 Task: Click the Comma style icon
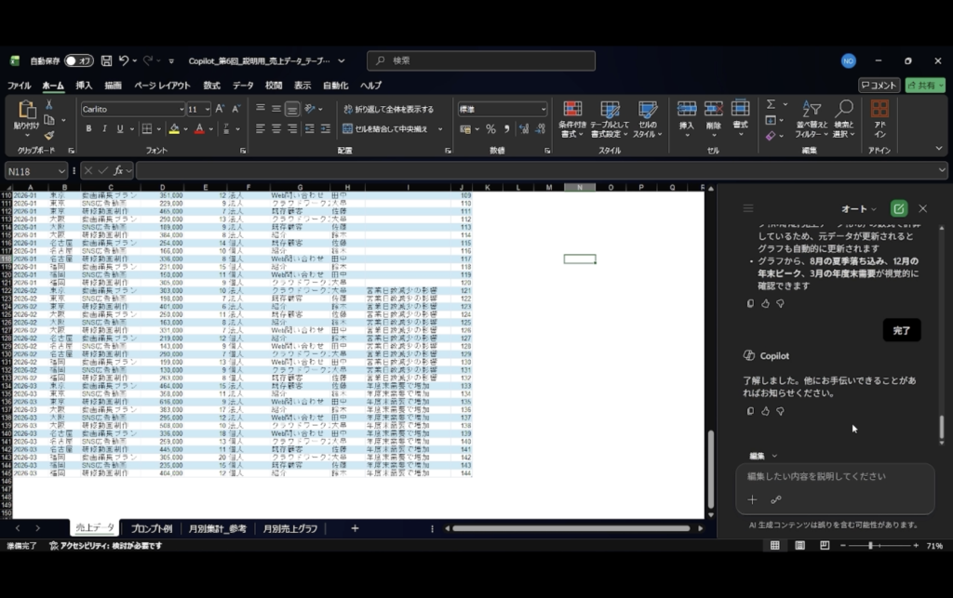tap(507, 128)
